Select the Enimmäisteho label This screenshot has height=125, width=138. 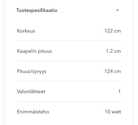pos(33,112)
